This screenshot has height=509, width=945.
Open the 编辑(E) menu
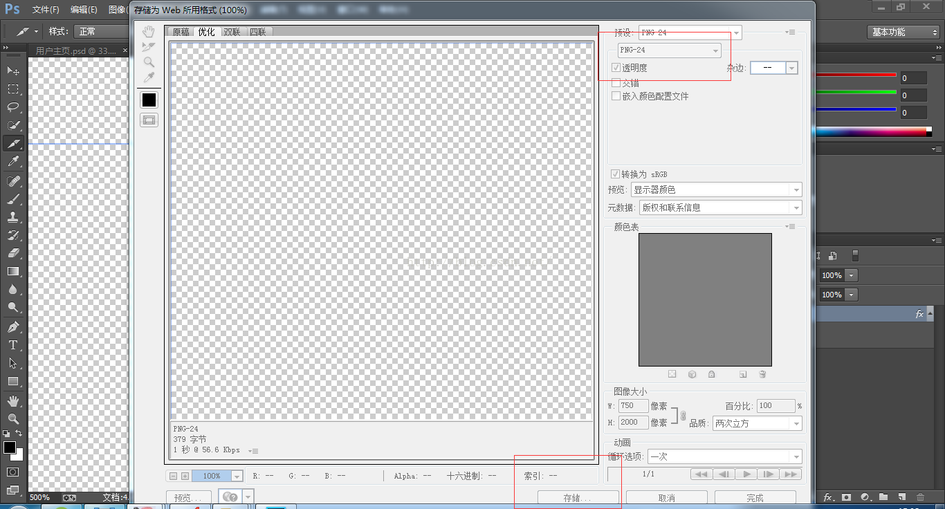coord(84,10)
